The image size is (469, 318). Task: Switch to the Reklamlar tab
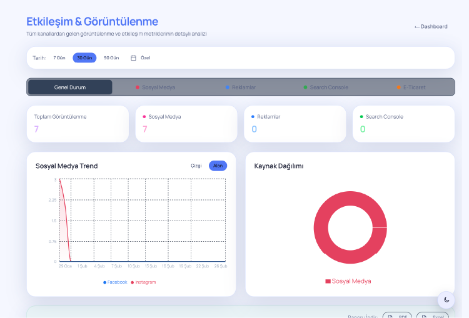(241, 87)
